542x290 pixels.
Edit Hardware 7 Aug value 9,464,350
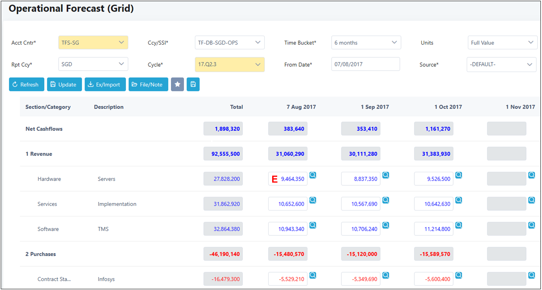[x=288, y=179]
